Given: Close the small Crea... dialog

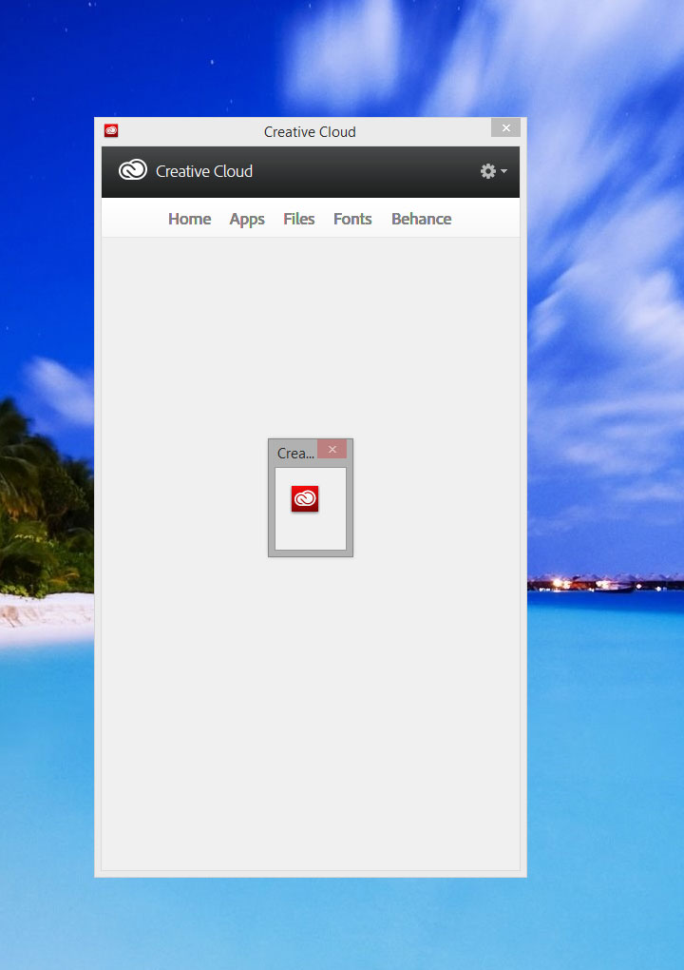Looking at the screenshot, I should click(332, 449).
